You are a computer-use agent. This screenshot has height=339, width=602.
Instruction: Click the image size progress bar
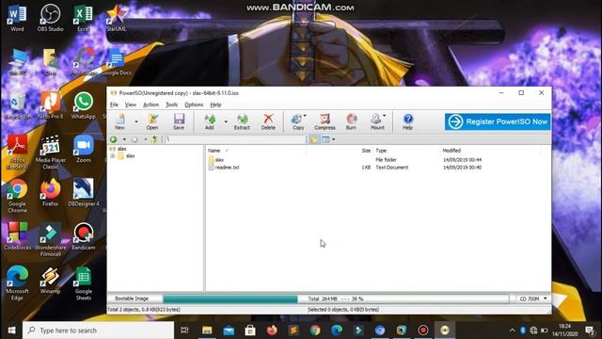point(335,299)
